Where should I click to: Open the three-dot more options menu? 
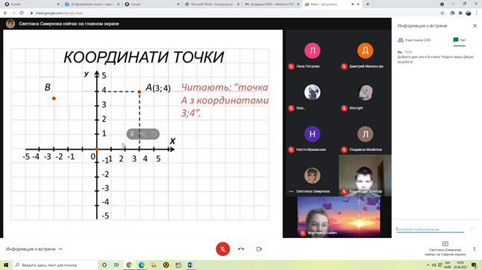(475, 249)
